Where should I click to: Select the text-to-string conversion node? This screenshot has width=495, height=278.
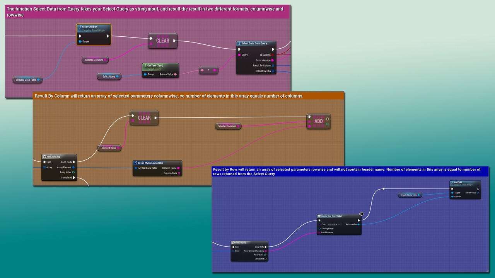click(209, 70)
